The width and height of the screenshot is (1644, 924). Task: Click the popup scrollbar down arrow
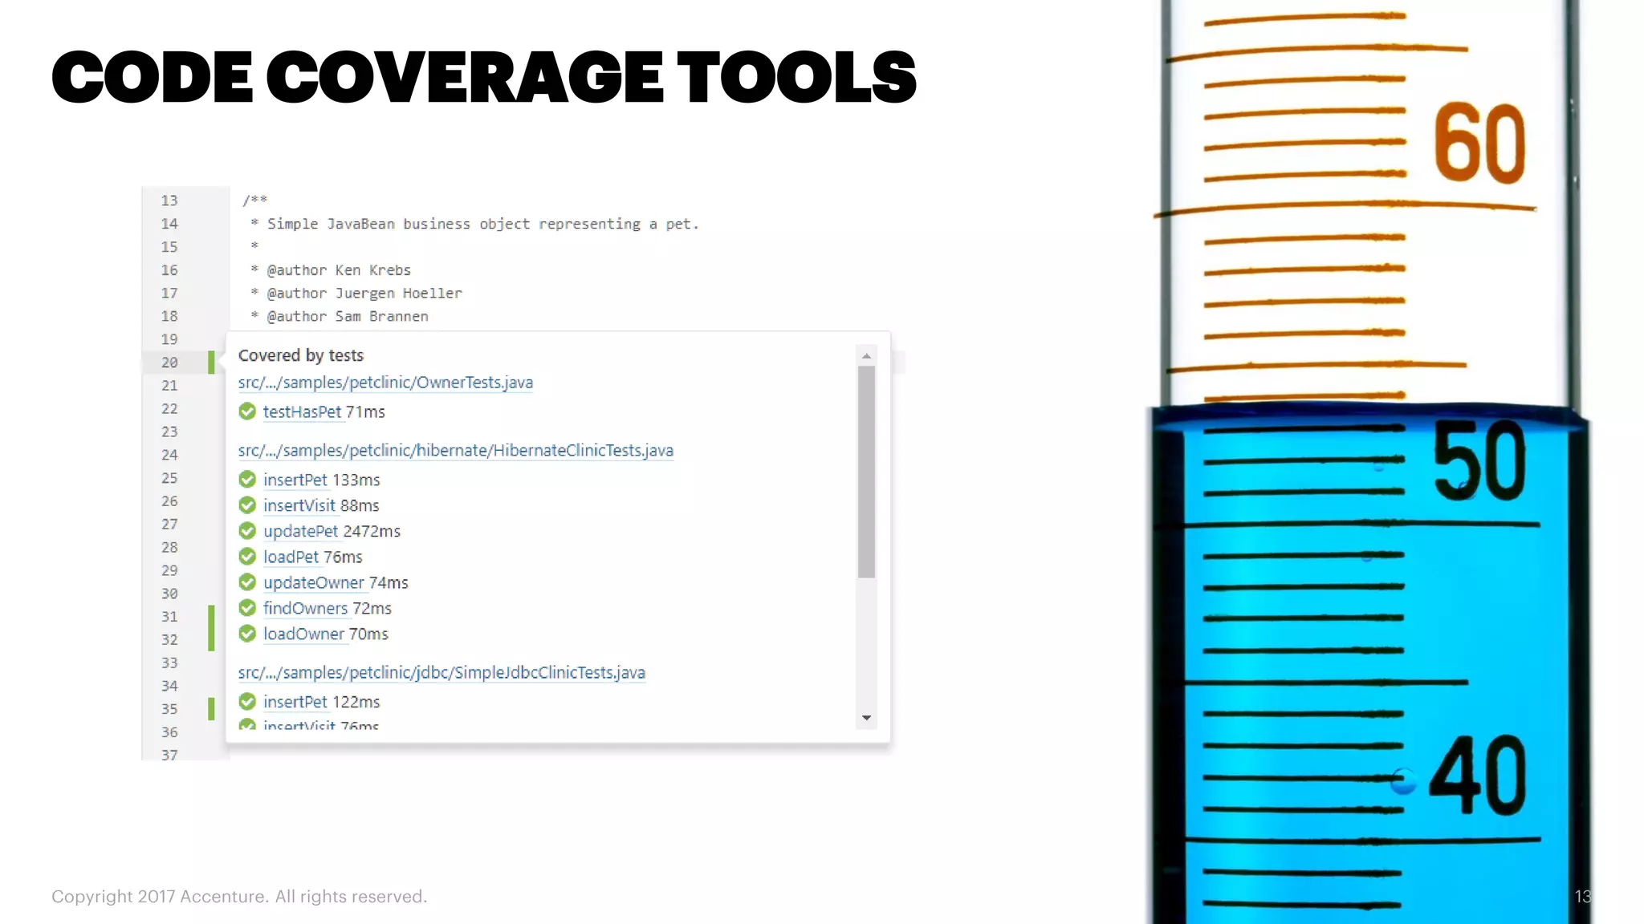point(866,718)
